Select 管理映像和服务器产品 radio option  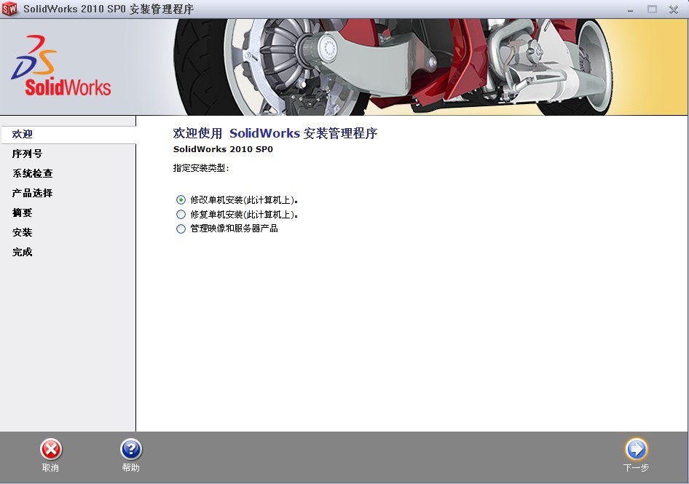[x=181, y=229]
